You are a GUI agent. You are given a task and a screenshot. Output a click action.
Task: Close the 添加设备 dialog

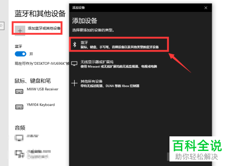(x=206, y=8)
